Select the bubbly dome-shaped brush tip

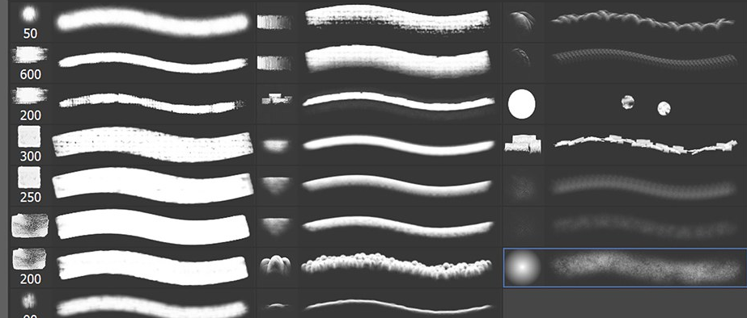[276, 266]
